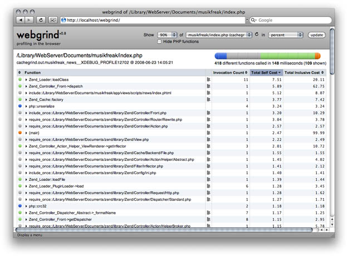Open file icon for _formatName row

coord(209,213)
